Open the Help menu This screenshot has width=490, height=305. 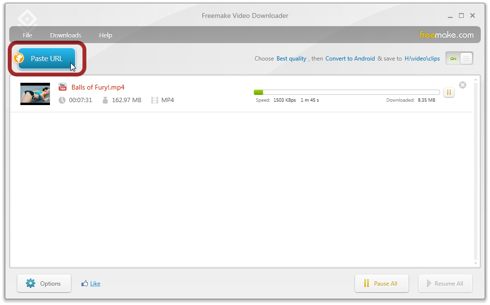click(x=106, y=35)
